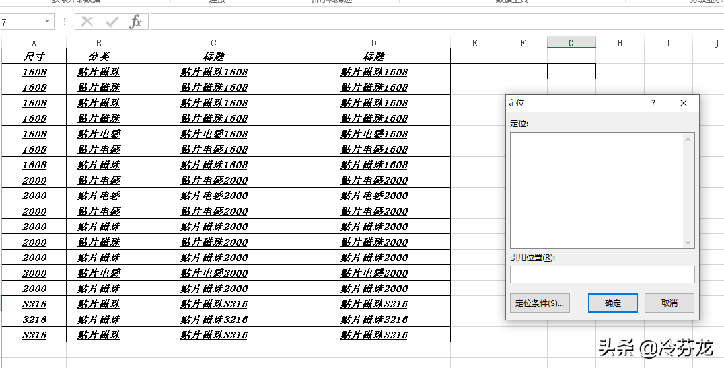This screenshot has width=724, height=368.
Task: Open 定位条件(S)... special options
Action: click(x=540, y=303)
